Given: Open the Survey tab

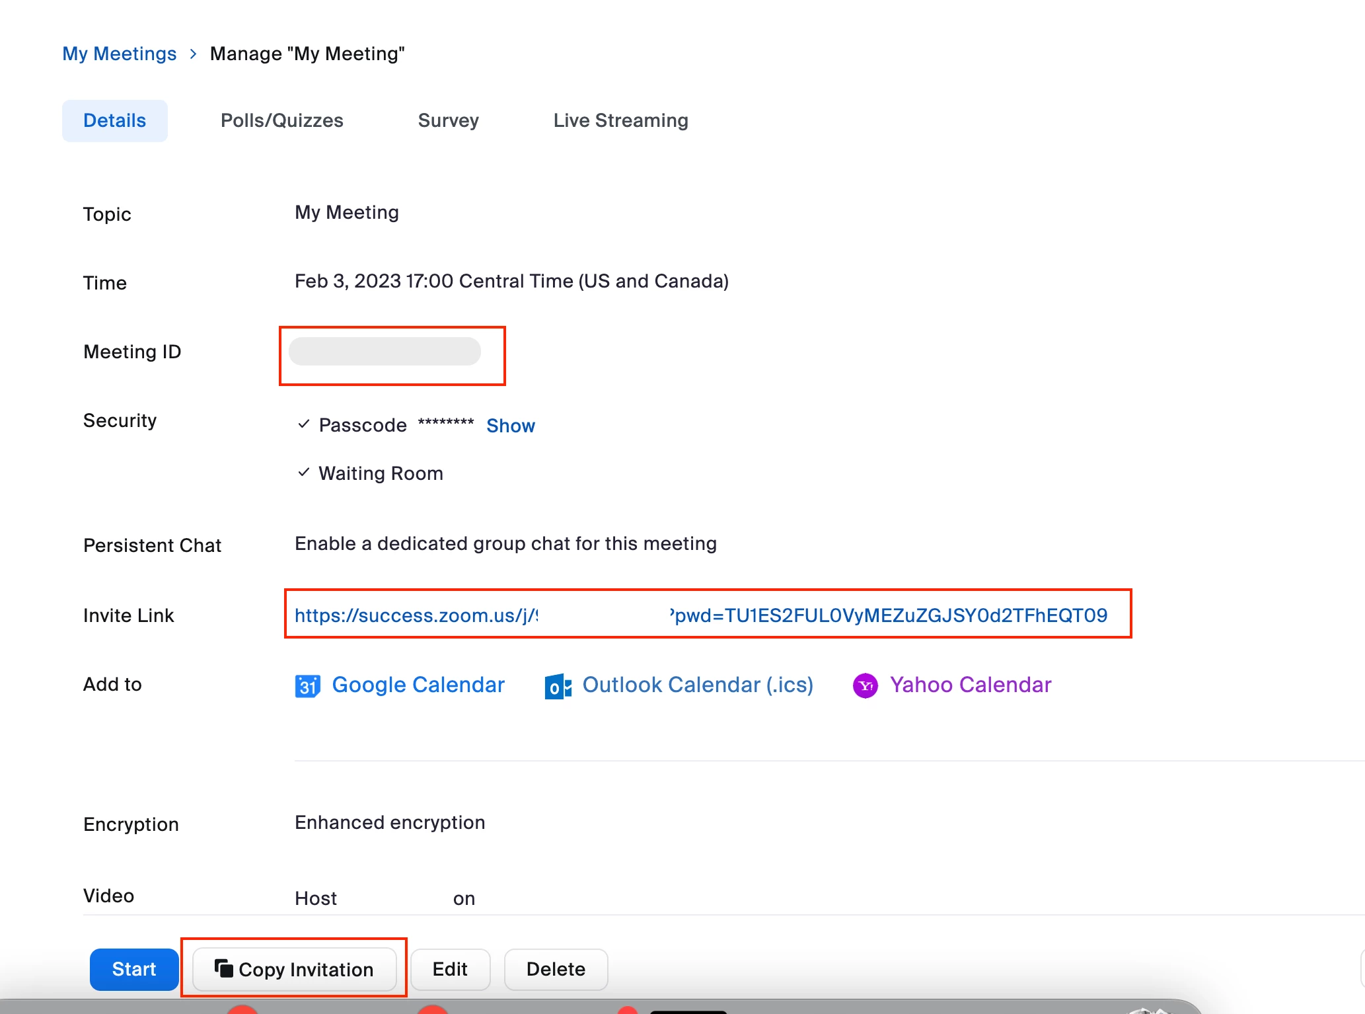Looking at the screenshot, I should coord(448,120).
